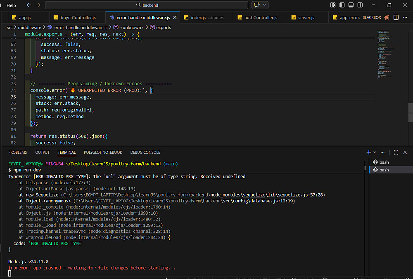Toggle the bottom panel visibility
This screenshot has height=279, width=413.
pyautogui.click(x=351, y=5)
